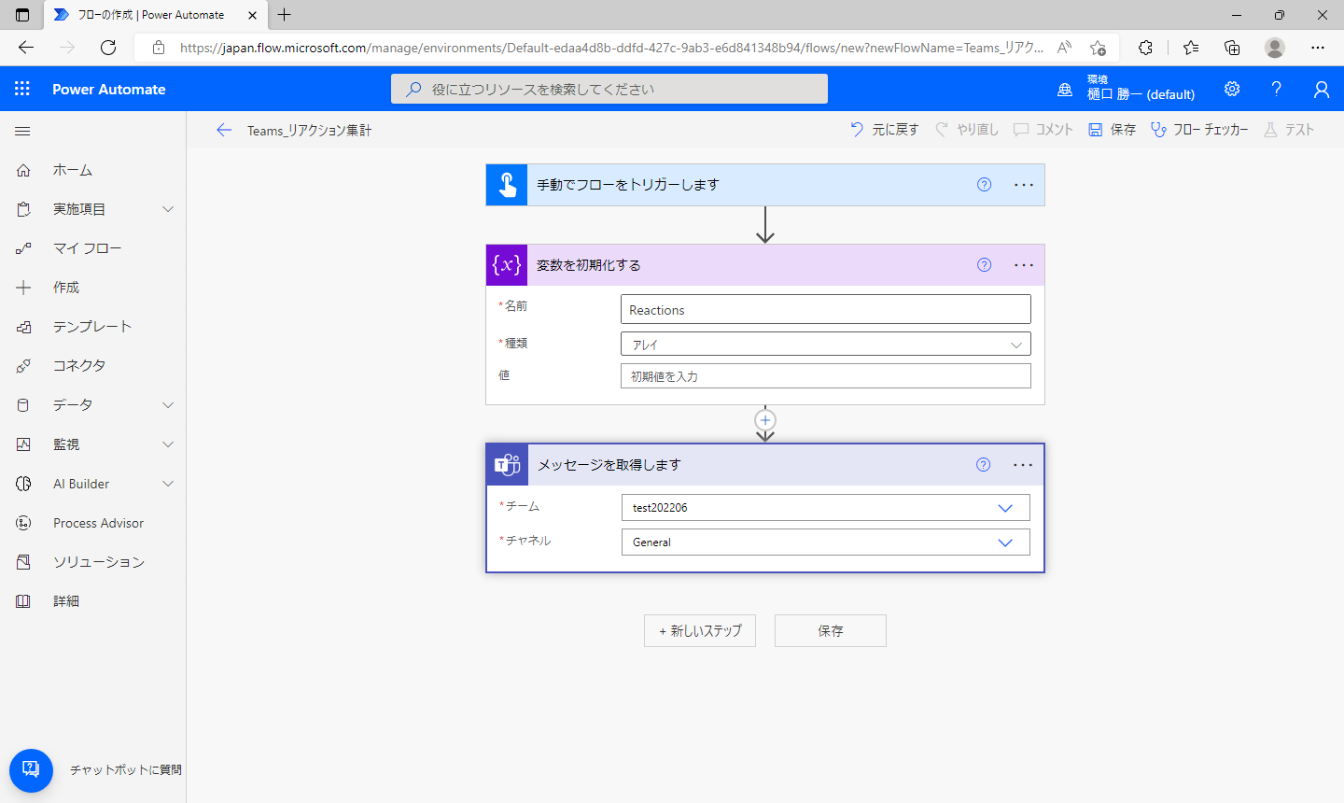1344x803 pixels.
Task: Click + 新しいステップ button
Action: pyautogui.click(x=700, y=631)
